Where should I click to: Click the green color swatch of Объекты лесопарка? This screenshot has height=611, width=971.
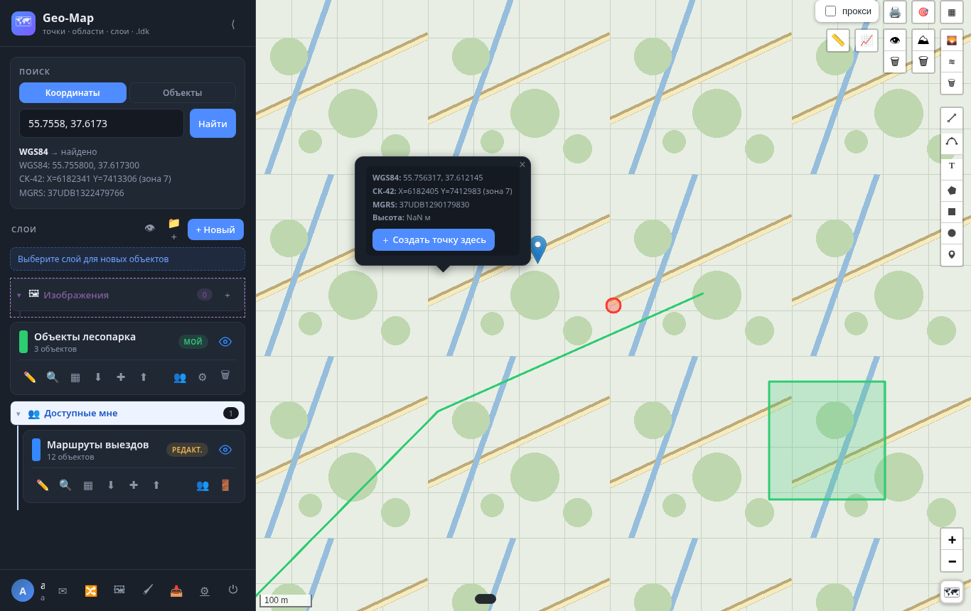23,342
